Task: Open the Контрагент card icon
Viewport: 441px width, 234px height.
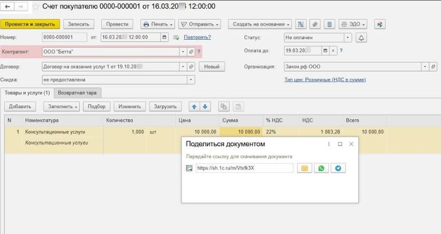Action: click(191, 52)
